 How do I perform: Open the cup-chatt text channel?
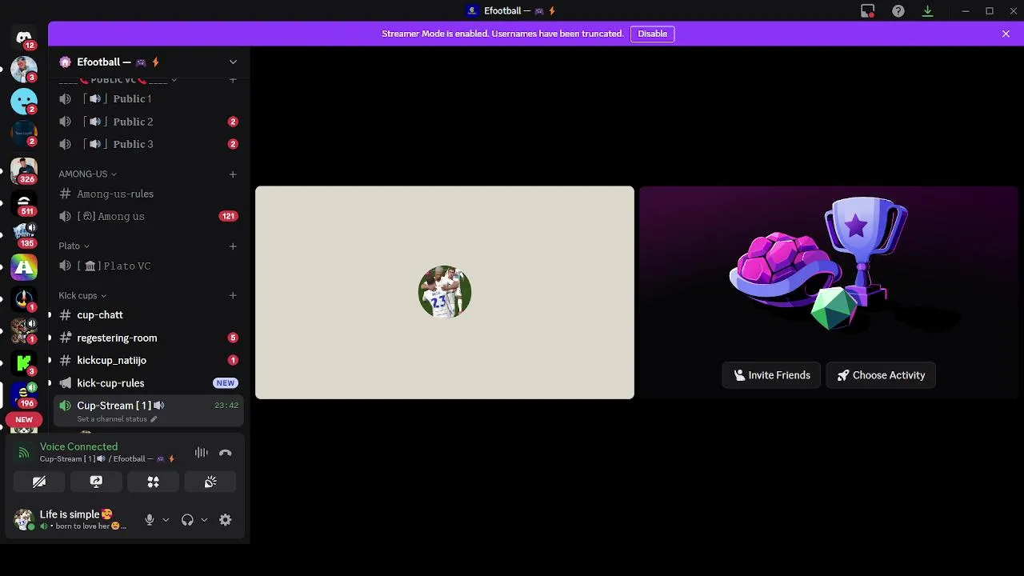pos(149,315)
